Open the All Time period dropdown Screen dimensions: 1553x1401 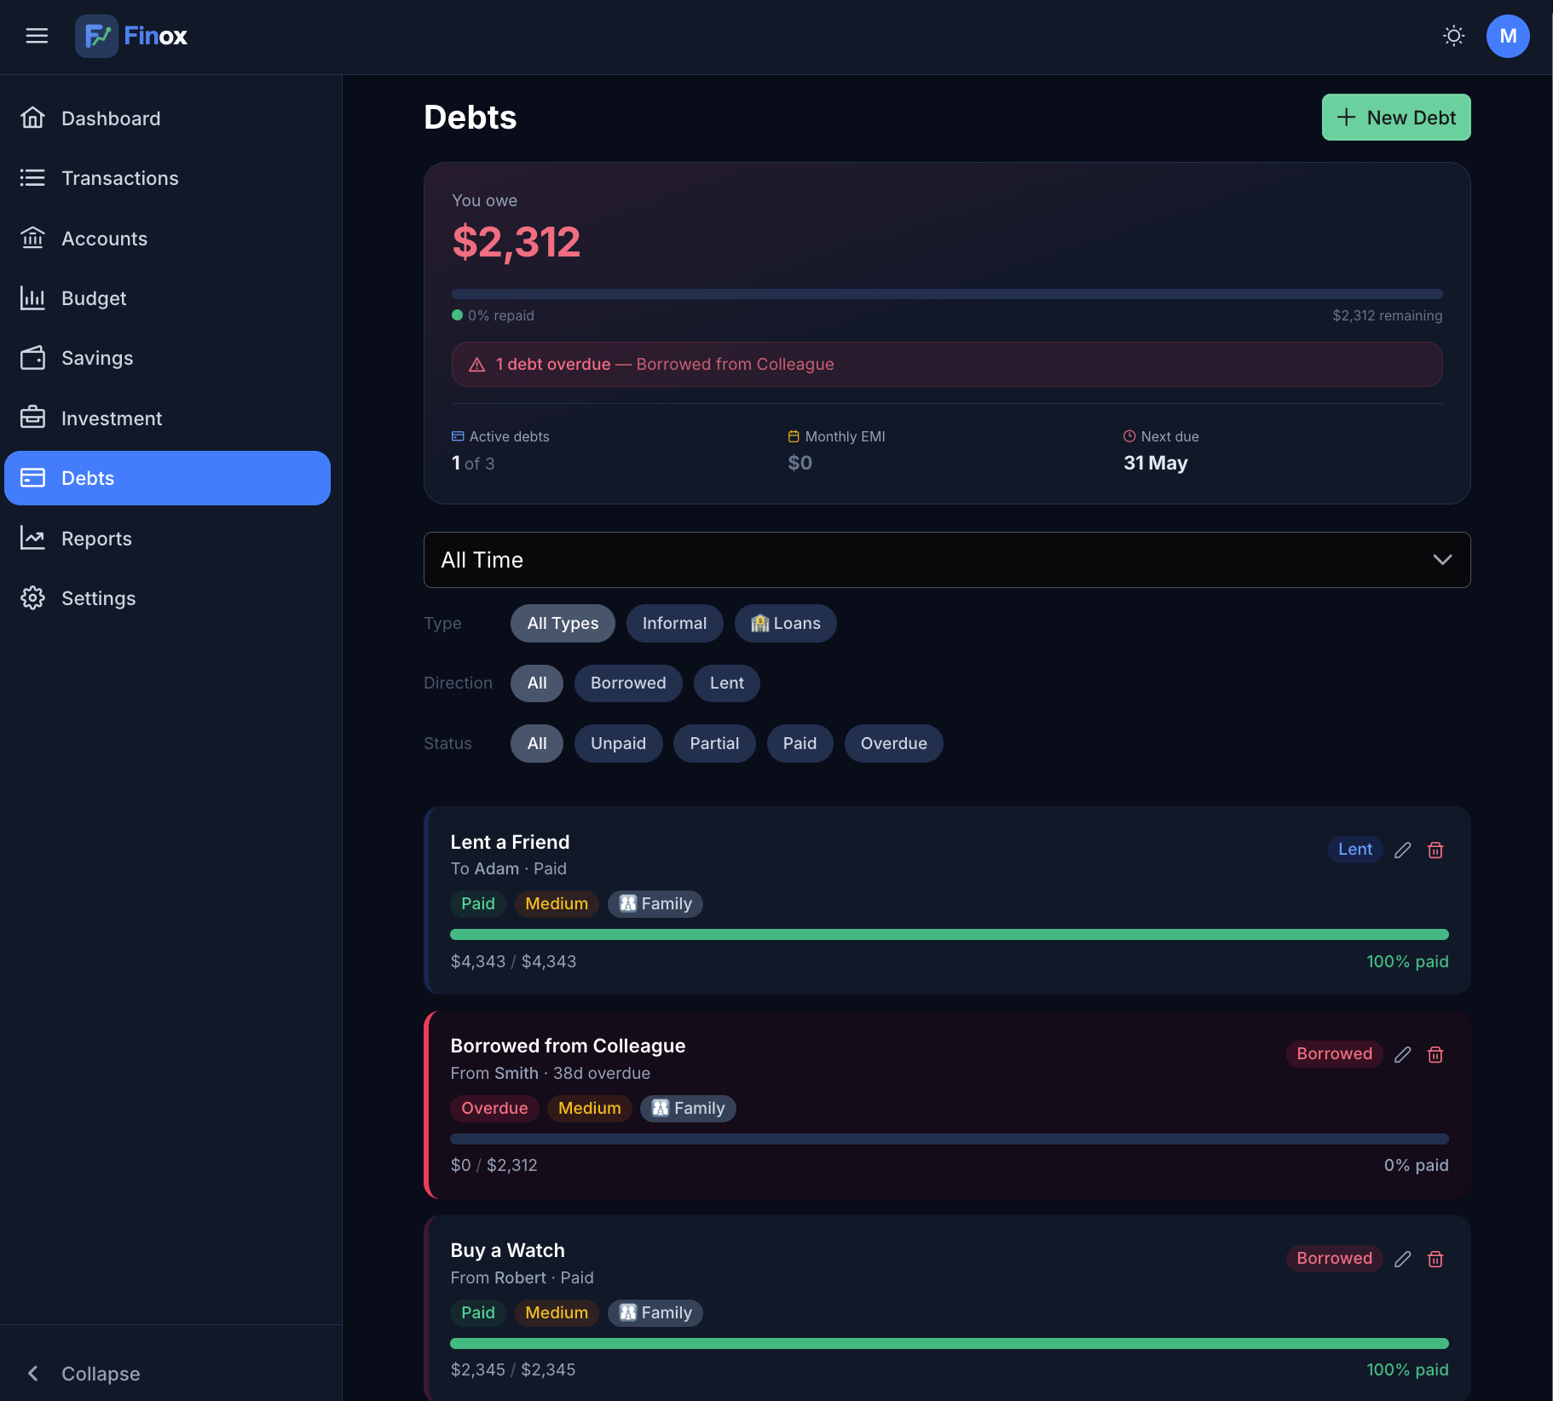pos(947,560)
